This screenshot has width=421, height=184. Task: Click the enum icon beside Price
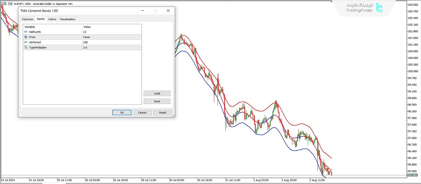26,37
